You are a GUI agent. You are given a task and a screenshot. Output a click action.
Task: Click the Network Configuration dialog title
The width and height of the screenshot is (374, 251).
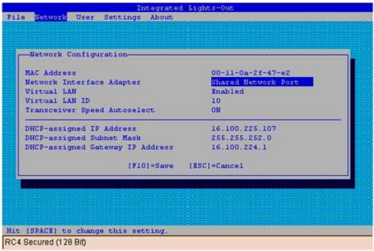(x=78, y=54)
